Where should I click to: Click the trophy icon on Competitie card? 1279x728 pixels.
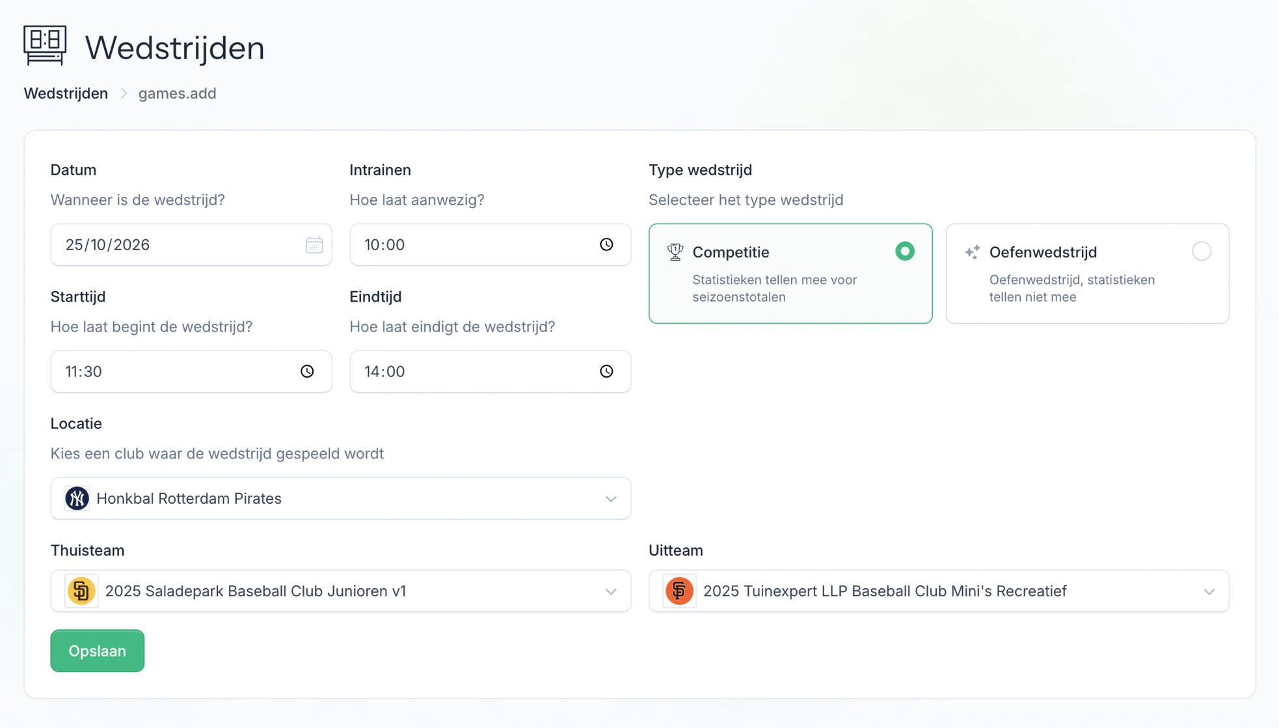tap(675, 252)
